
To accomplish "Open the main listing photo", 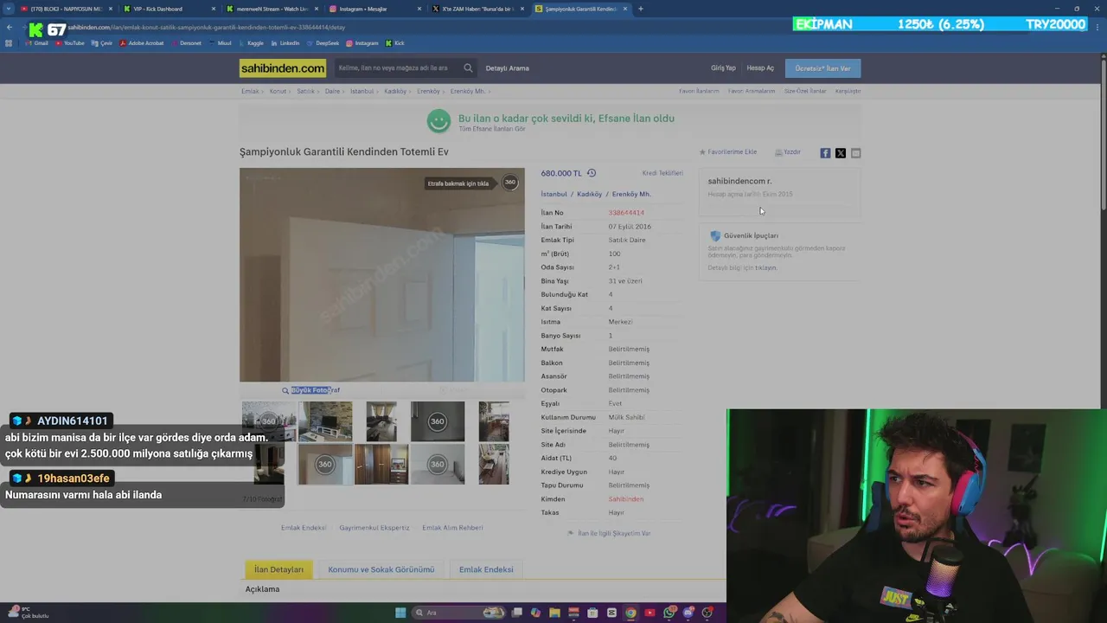I will pos(381,275).
